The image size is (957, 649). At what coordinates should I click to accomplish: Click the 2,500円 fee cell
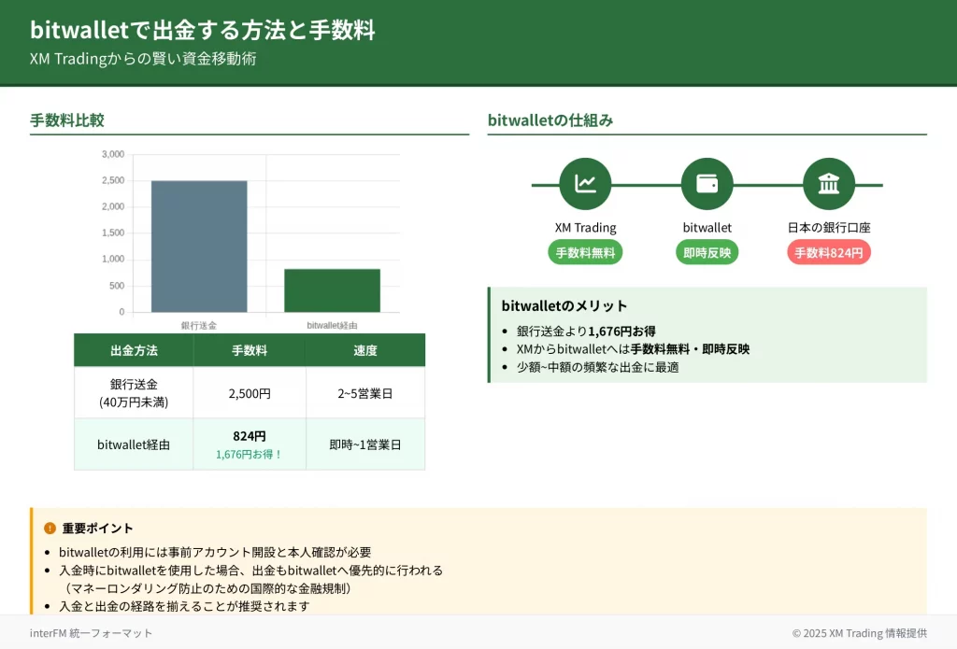(250, 393)
